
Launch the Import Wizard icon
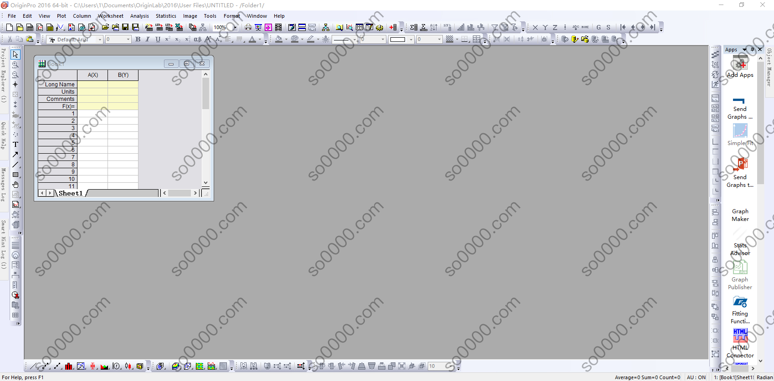[149, 27]
